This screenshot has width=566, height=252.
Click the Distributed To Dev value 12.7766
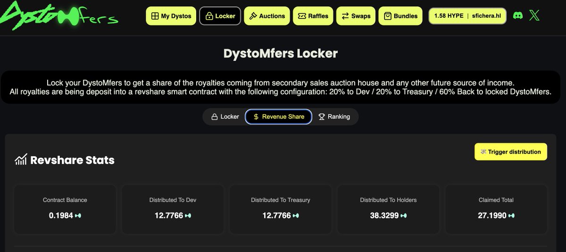tap(169, 216)
